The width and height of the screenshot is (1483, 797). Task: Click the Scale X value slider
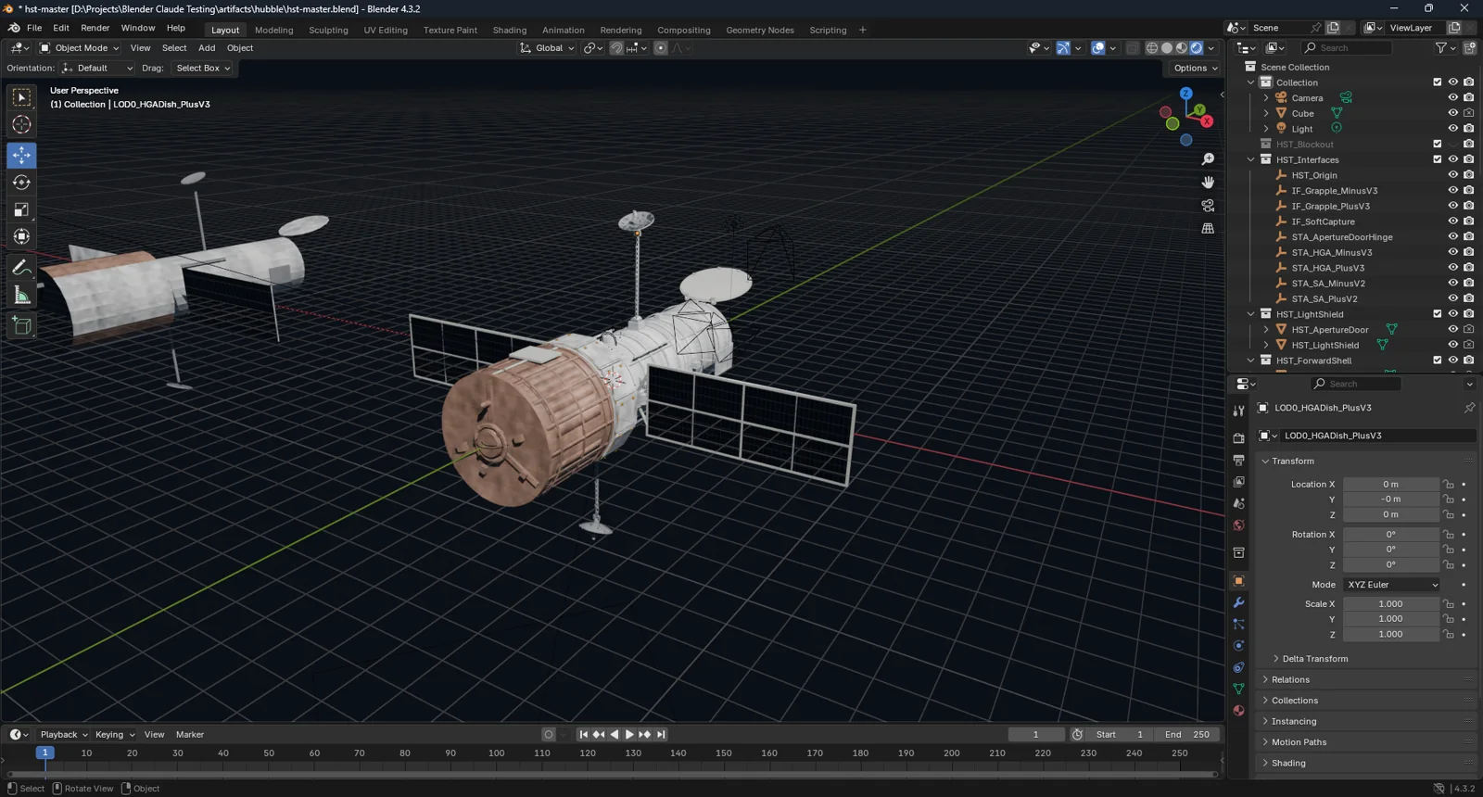point(1390,604)
